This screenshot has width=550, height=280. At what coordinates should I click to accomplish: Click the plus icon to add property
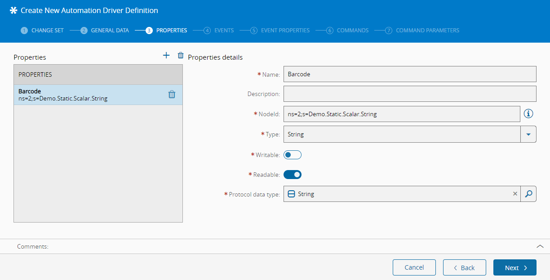[166, 55]
